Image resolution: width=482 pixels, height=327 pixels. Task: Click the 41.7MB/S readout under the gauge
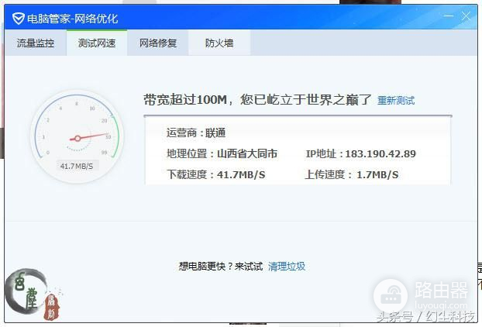[x=77, y=166]
